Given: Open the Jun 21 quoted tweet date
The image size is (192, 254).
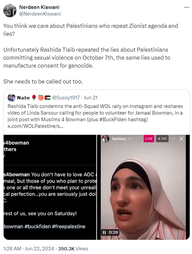Looking at the screenshot, I should click(91, 97).
